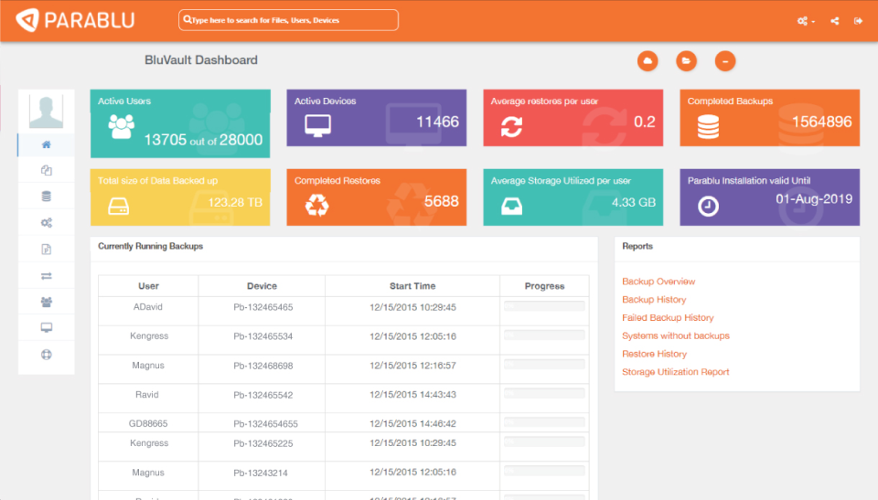Open the Active Users tile
The height and width of the screenshot is (500, 878).
click(x=180, y=123)
